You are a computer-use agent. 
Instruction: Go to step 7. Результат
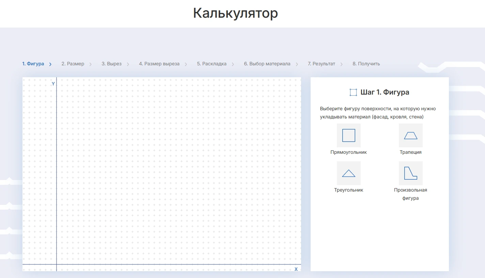(322, 64)
